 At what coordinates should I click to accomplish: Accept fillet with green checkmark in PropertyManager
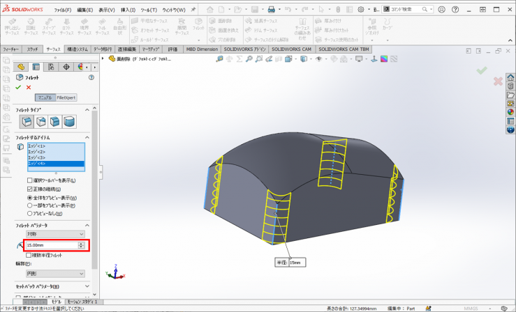pyautogui.click(x=18, y=87)
